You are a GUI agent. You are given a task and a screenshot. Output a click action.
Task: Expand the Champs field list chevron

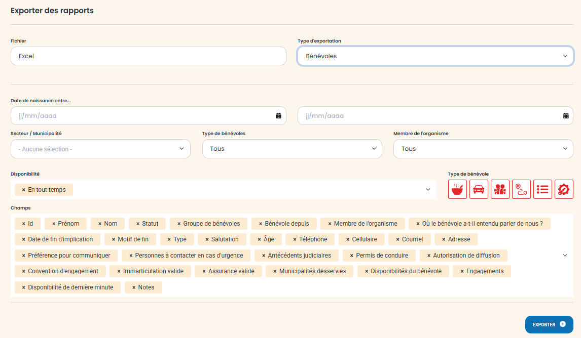pos(565,256)
